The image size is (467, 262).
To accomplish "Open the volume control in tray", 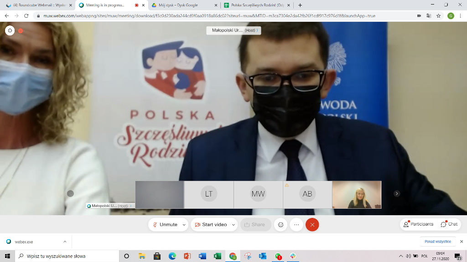I will [408, 256].
